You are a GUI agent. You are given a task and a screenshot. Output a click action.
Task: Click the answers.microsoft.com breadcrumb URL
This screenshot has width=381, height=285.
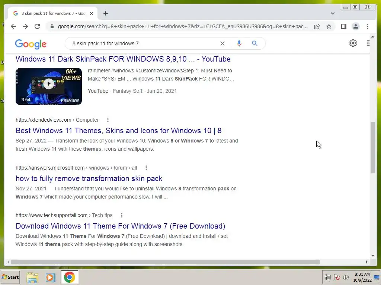(x=76, y=168)
